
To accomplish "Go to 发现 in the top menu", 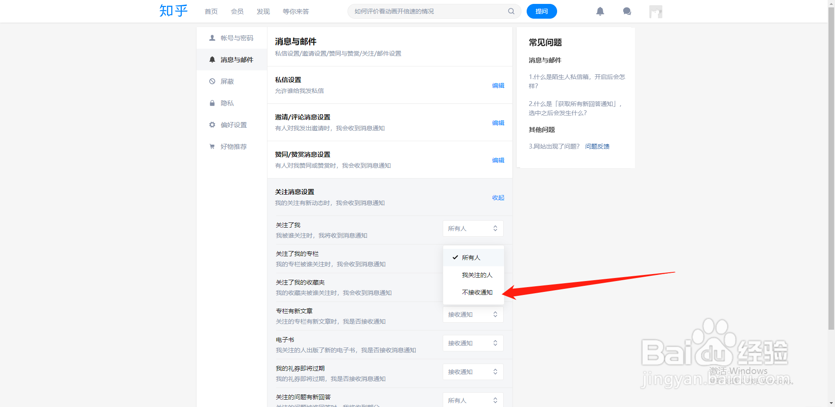I will tap(263, 11).
